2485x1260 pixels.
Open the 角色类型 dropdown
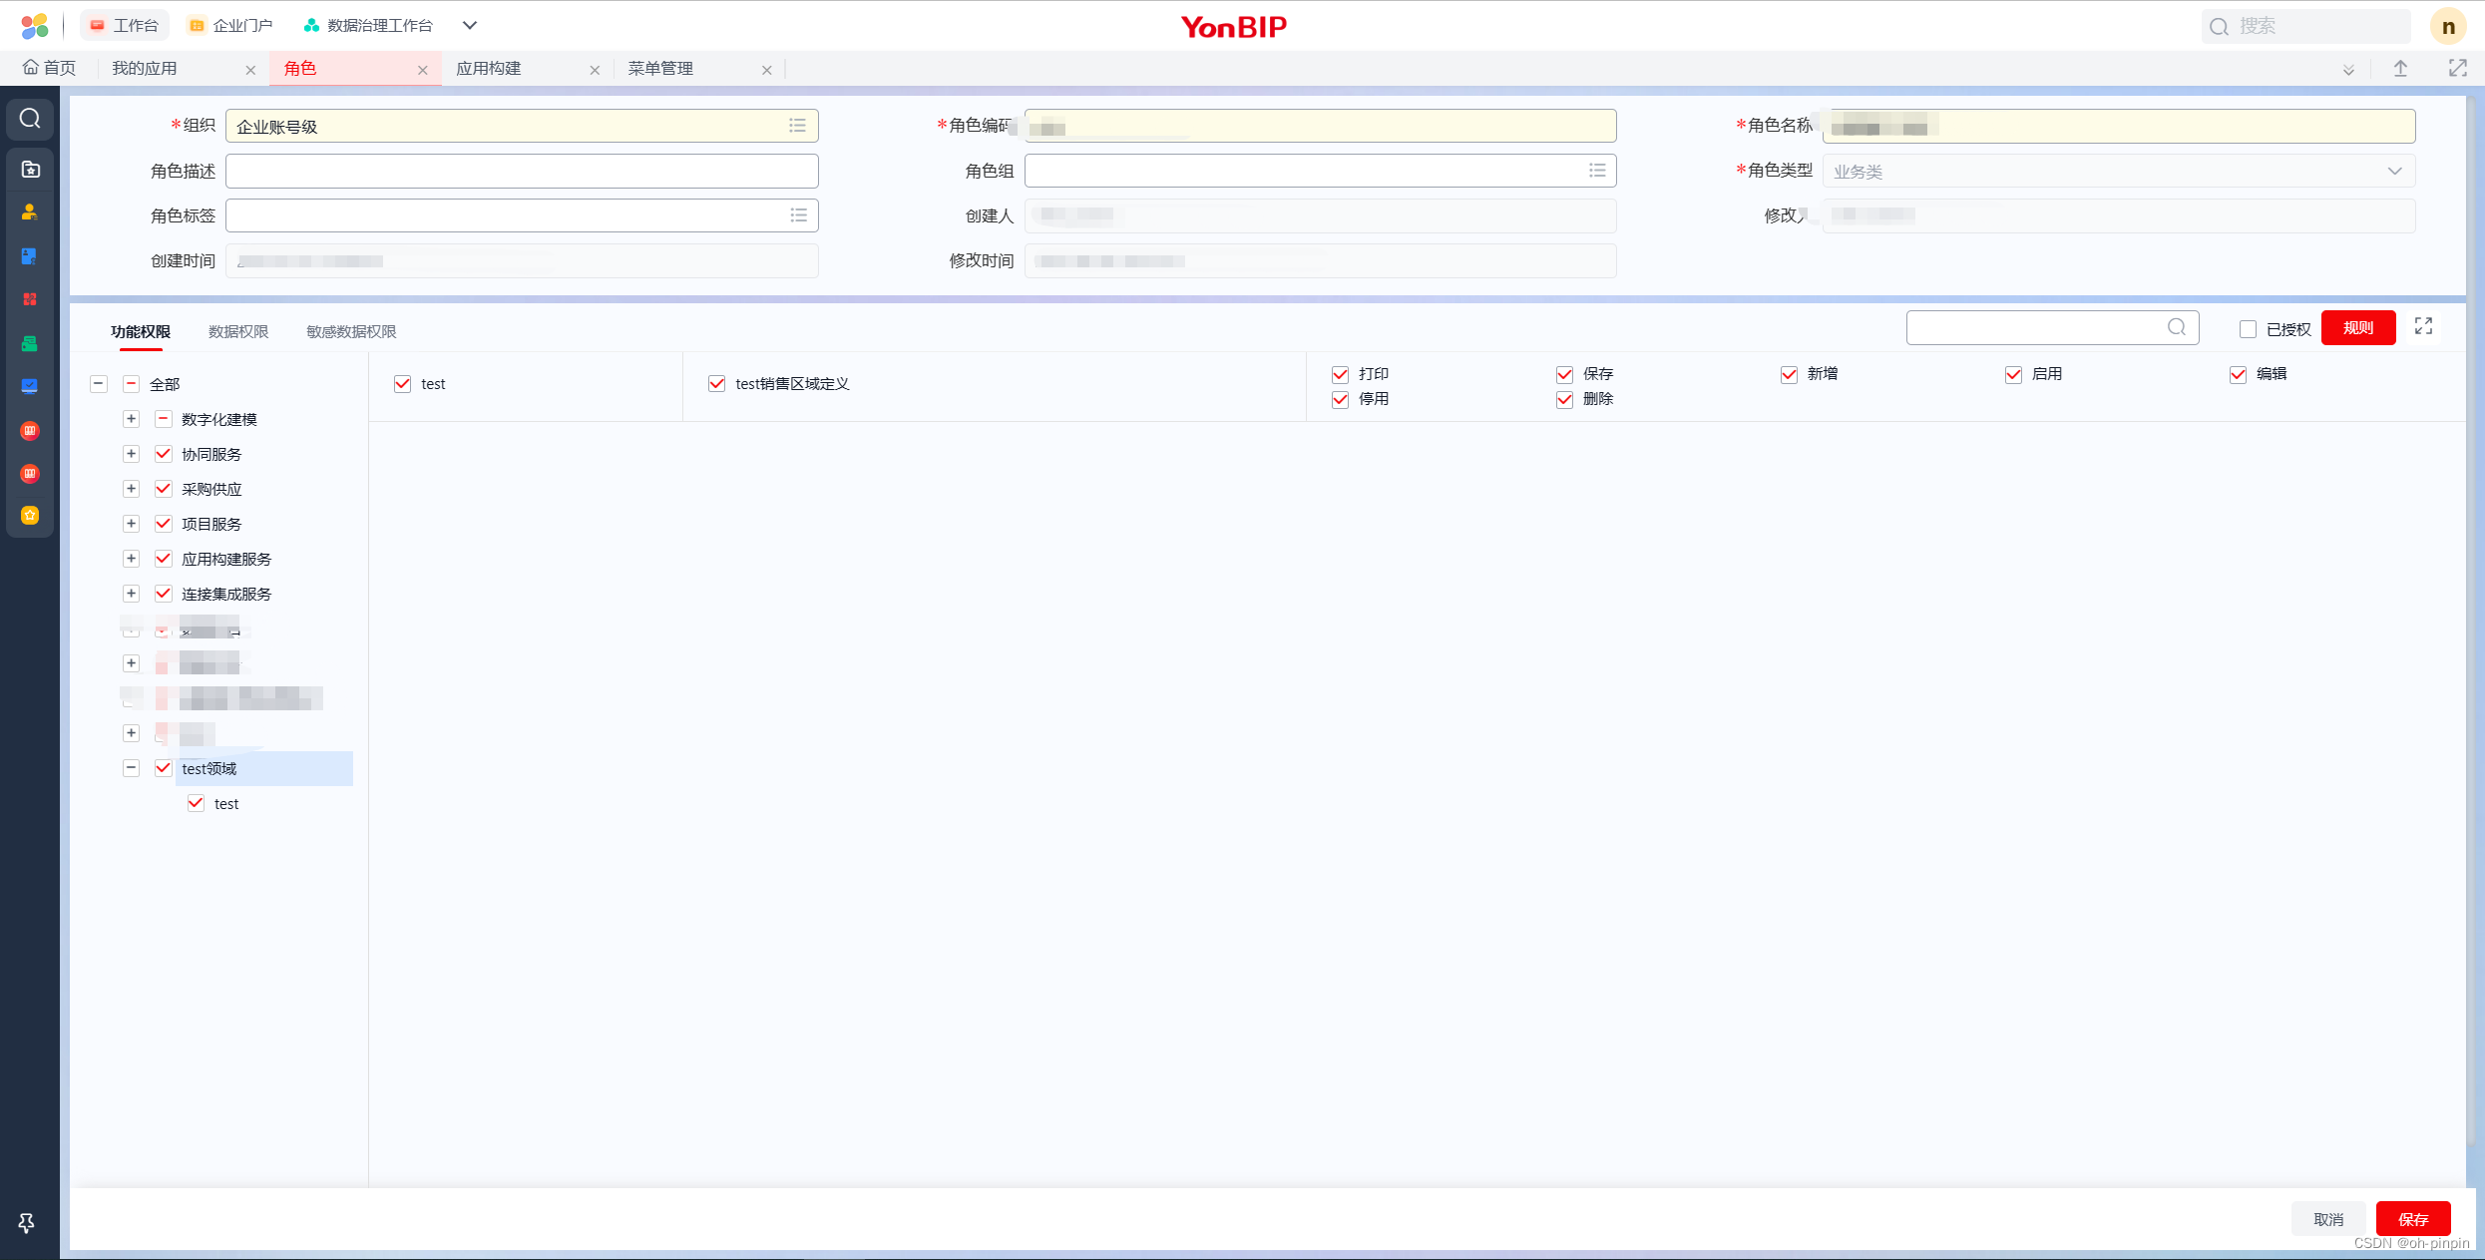click(x=2393, y=171)
